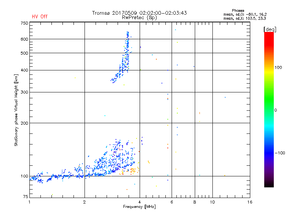Screen dimensions: 294x220
Task: Click the x-axis tick label '1'
Action: coord(29,202)
